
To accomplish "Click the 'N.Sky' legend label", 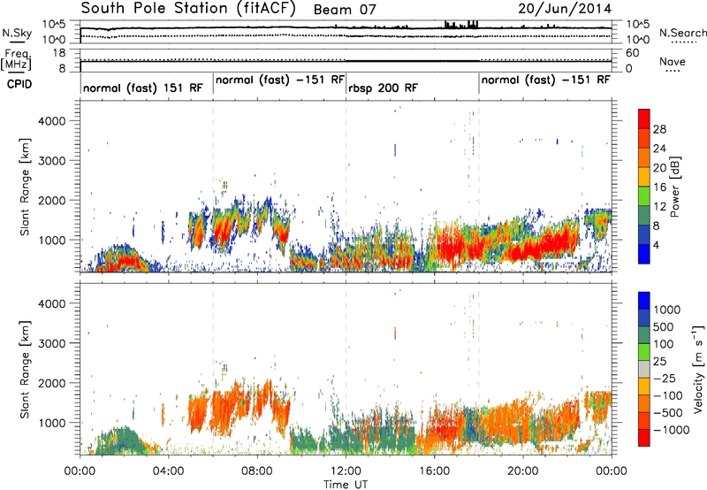I will pos(17,33).
